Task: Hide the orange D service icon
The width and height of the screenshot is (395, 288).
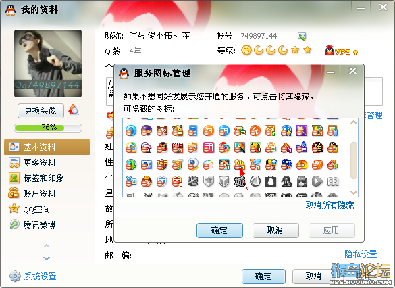Action: (x=302, y=164)
